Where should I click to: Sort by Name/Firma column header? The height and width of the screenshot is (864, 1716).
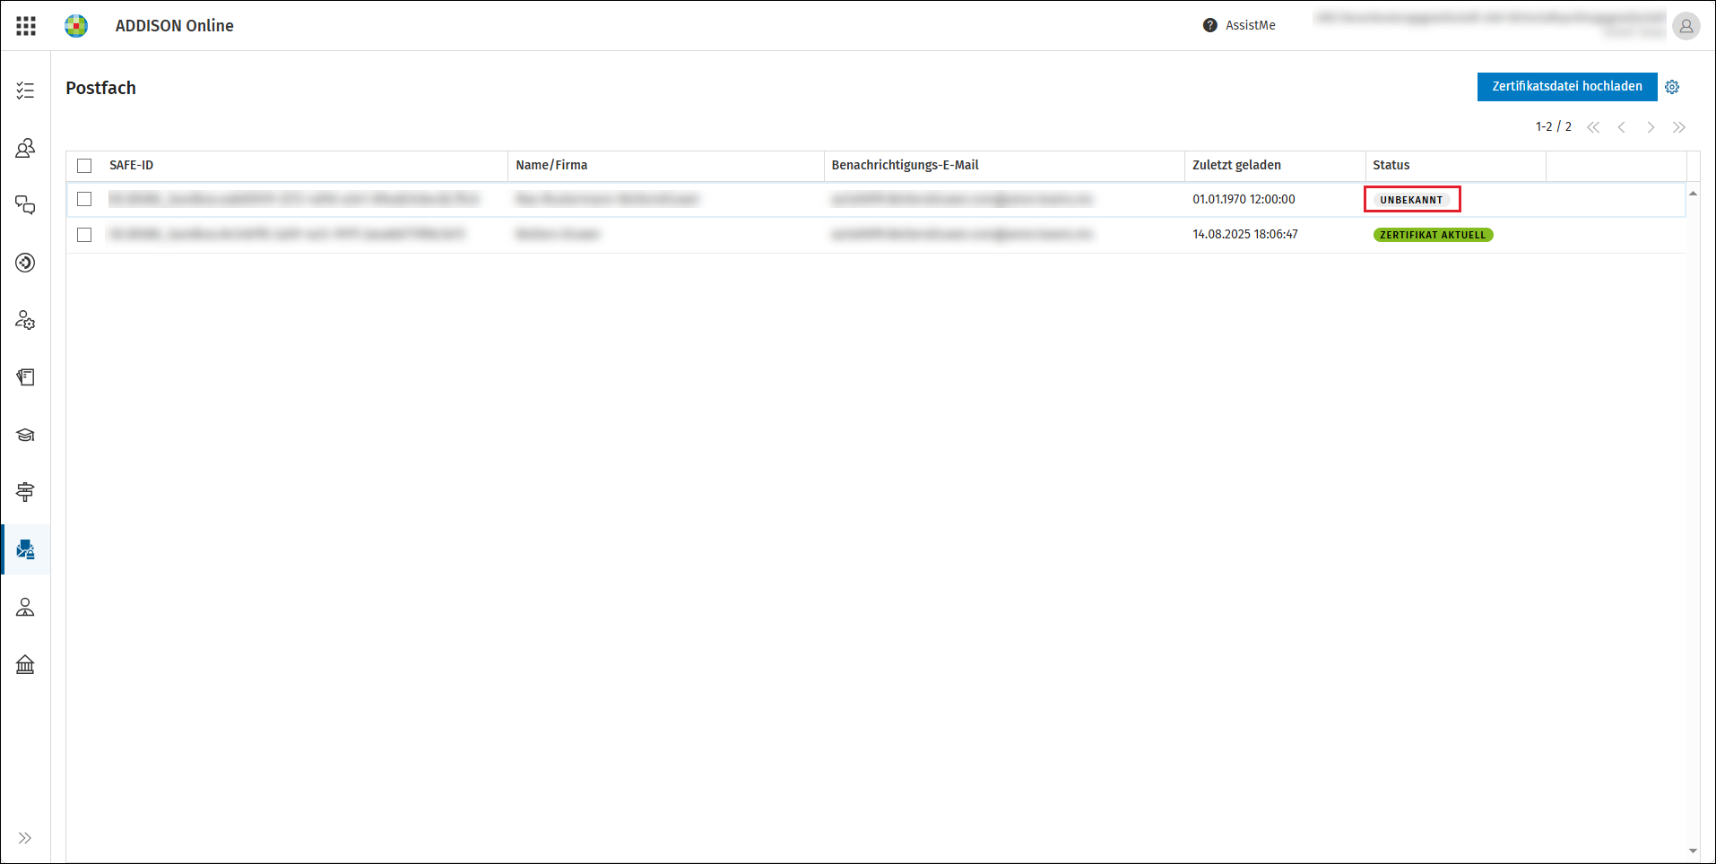(551, 165)
